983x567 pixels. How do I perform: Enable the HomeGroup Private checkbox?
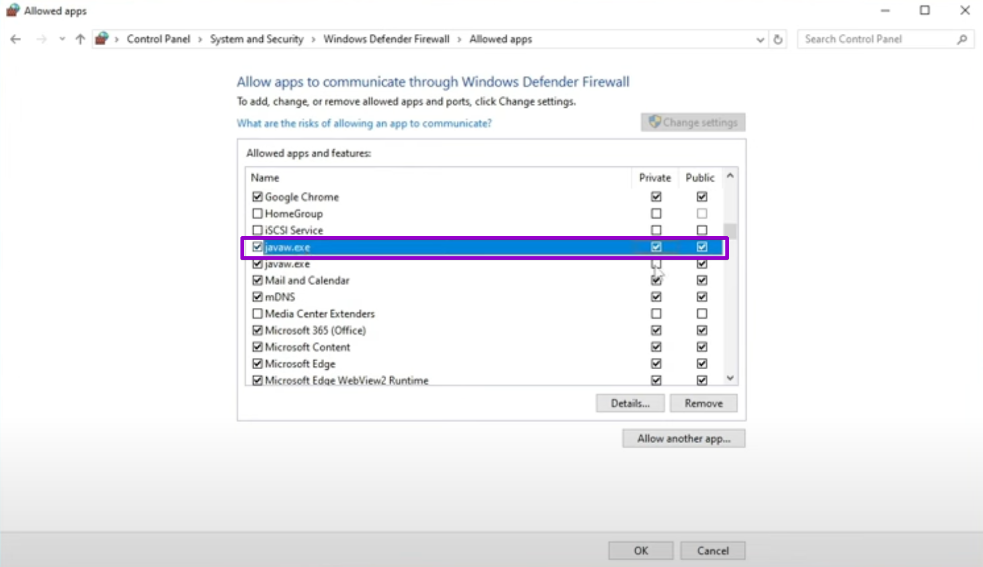click(656, 213)
